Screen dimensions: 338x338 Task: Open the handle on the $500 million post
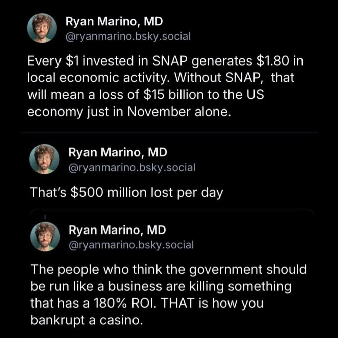pos(132,167)
